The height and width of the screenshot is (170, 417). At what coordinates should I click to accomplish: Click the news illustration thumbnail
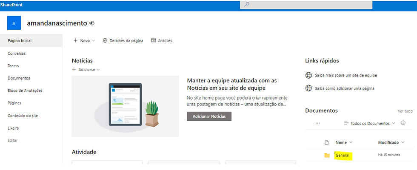tap(125, 106)
